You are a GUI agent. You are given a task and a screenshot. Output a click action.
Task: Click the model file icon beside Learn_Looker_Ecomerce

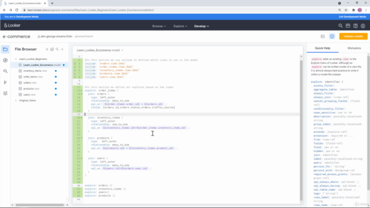(x=20, y=65)
